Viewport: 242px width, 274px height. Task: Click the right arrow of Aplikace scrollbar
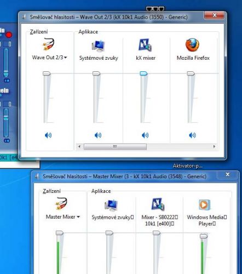click(214, 146)
